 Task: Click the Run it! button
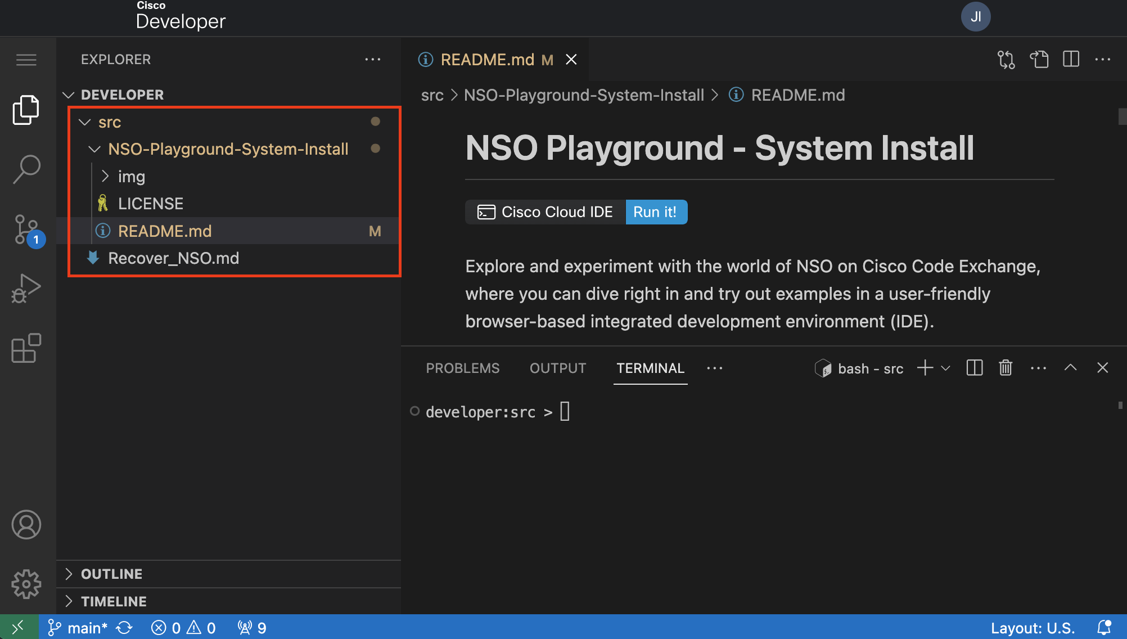coord(656,212)
